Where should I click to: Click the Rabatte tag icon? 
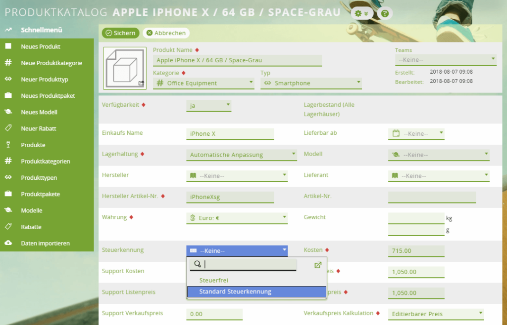8,227
